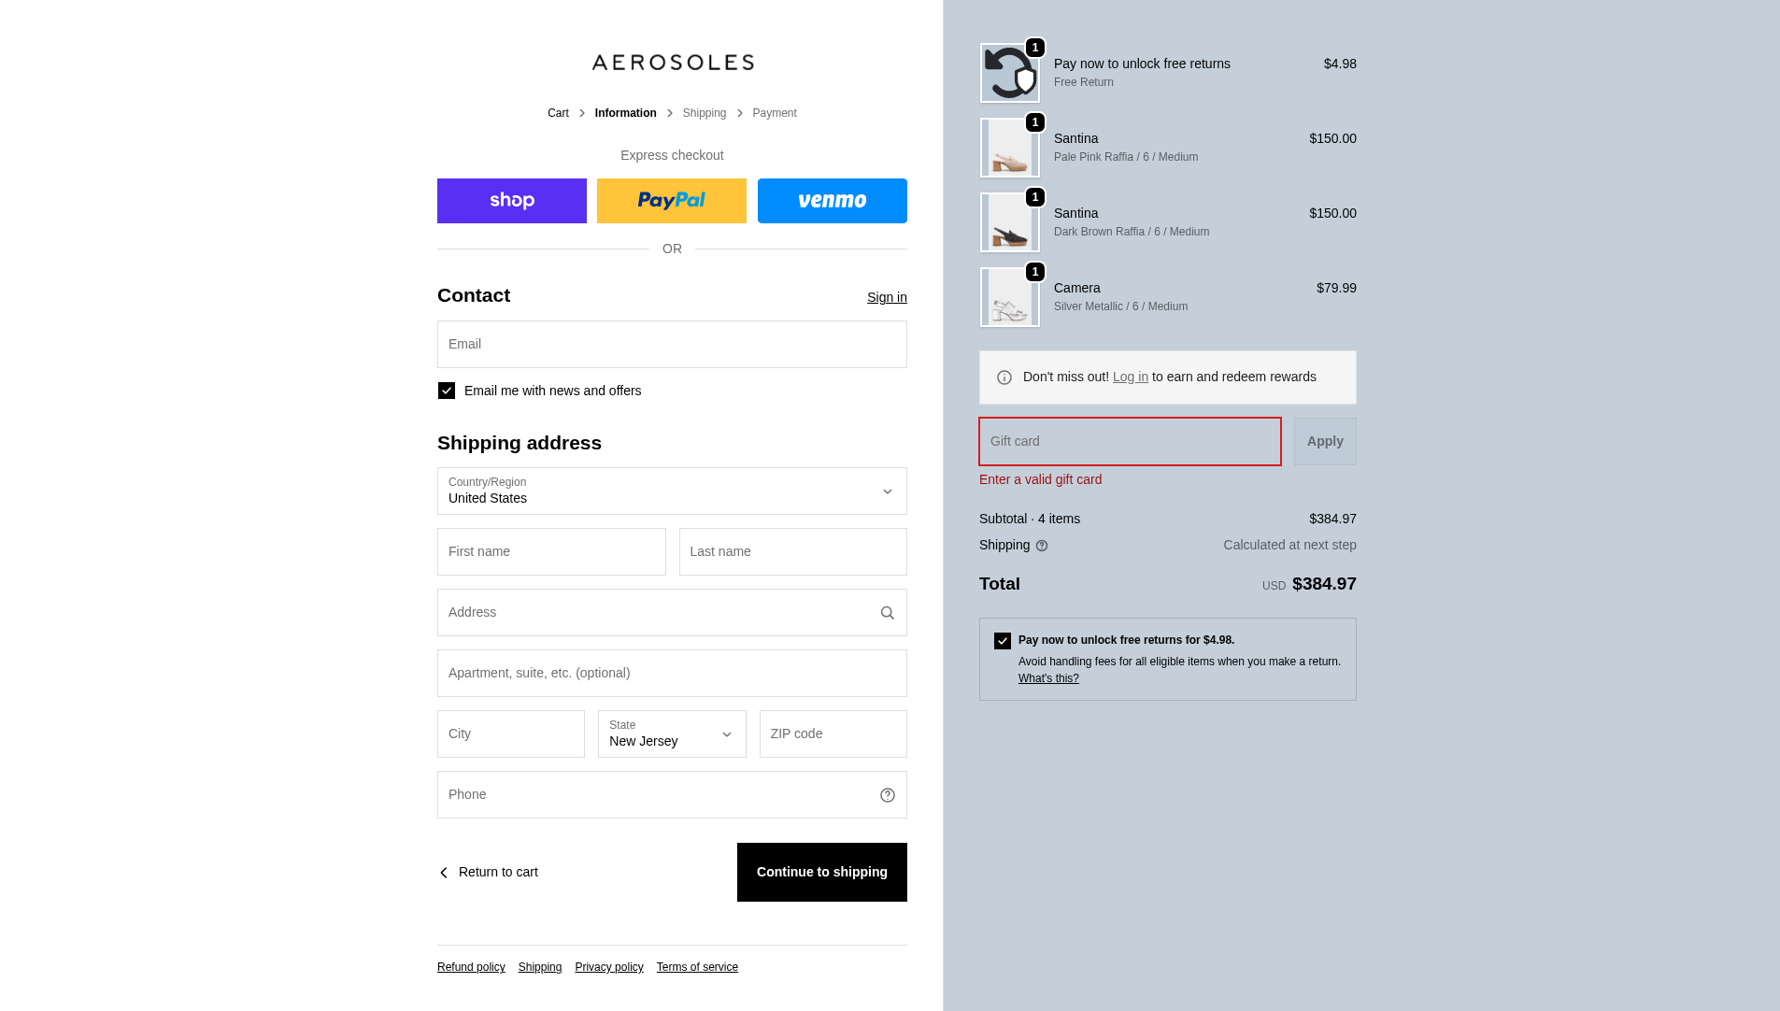This screenshot has height=1011, width=1780.
Task: Uncheck Email me with news and offers
Action: tap(447, 391)
